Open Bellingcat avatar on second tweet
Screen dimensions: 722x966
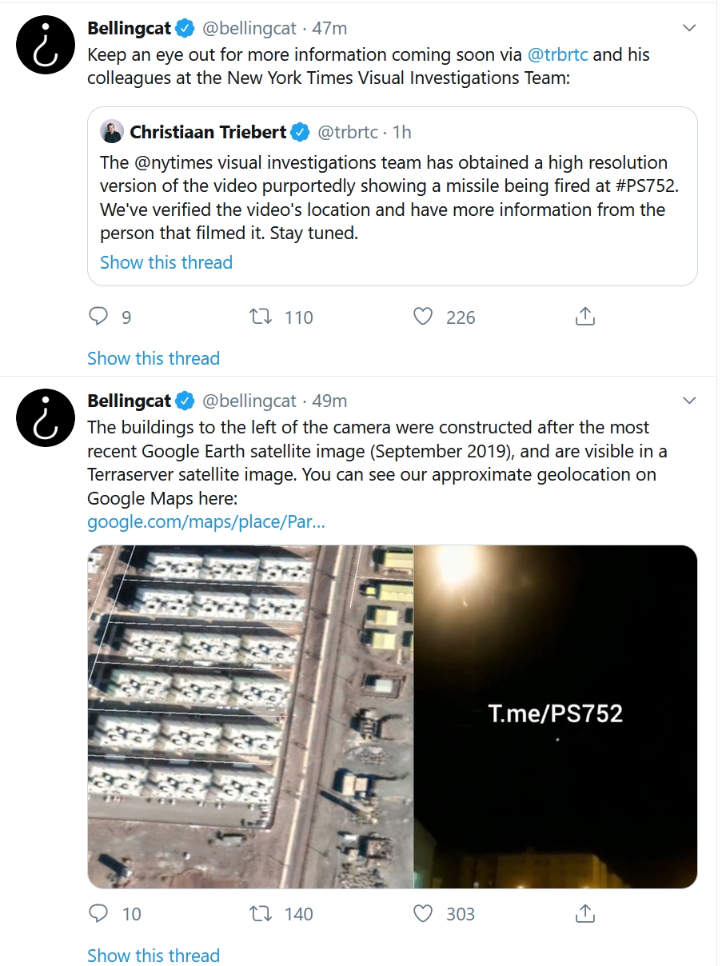click(x=46, y=418)
